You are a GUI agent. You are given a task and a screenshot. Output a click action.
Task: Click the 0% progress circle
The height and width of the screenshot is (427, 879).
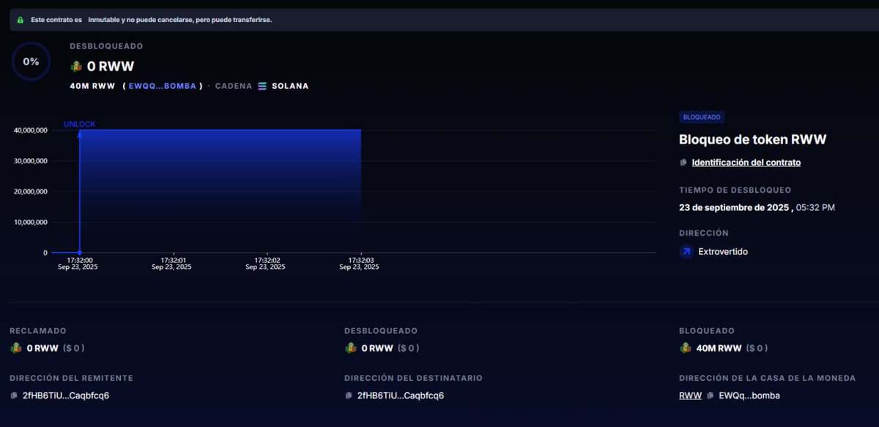30,62
